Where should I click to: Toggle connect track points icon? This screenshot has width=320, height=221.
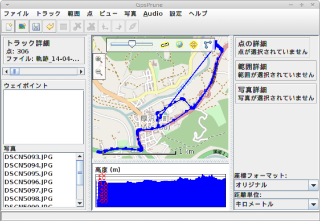pyautogui.click(x=208, y=45)
